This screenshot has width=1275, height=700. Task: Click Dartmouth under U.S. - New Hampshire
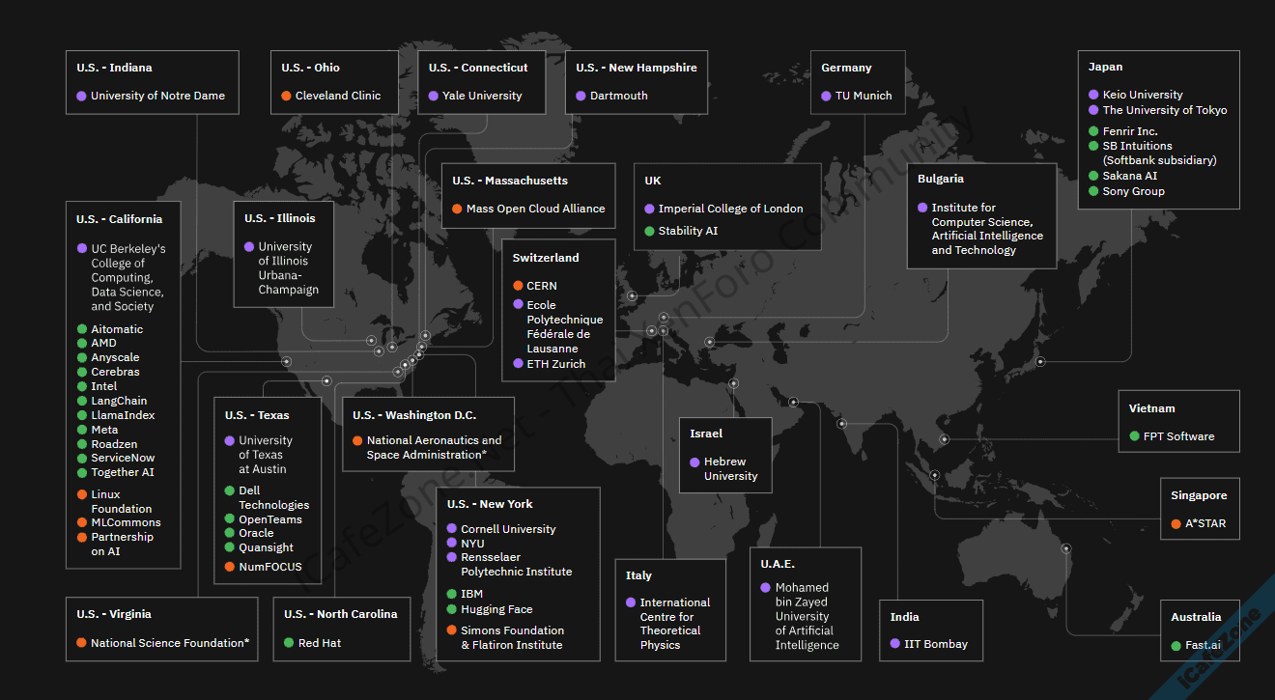pyautogui.click(x=618, y=96)
